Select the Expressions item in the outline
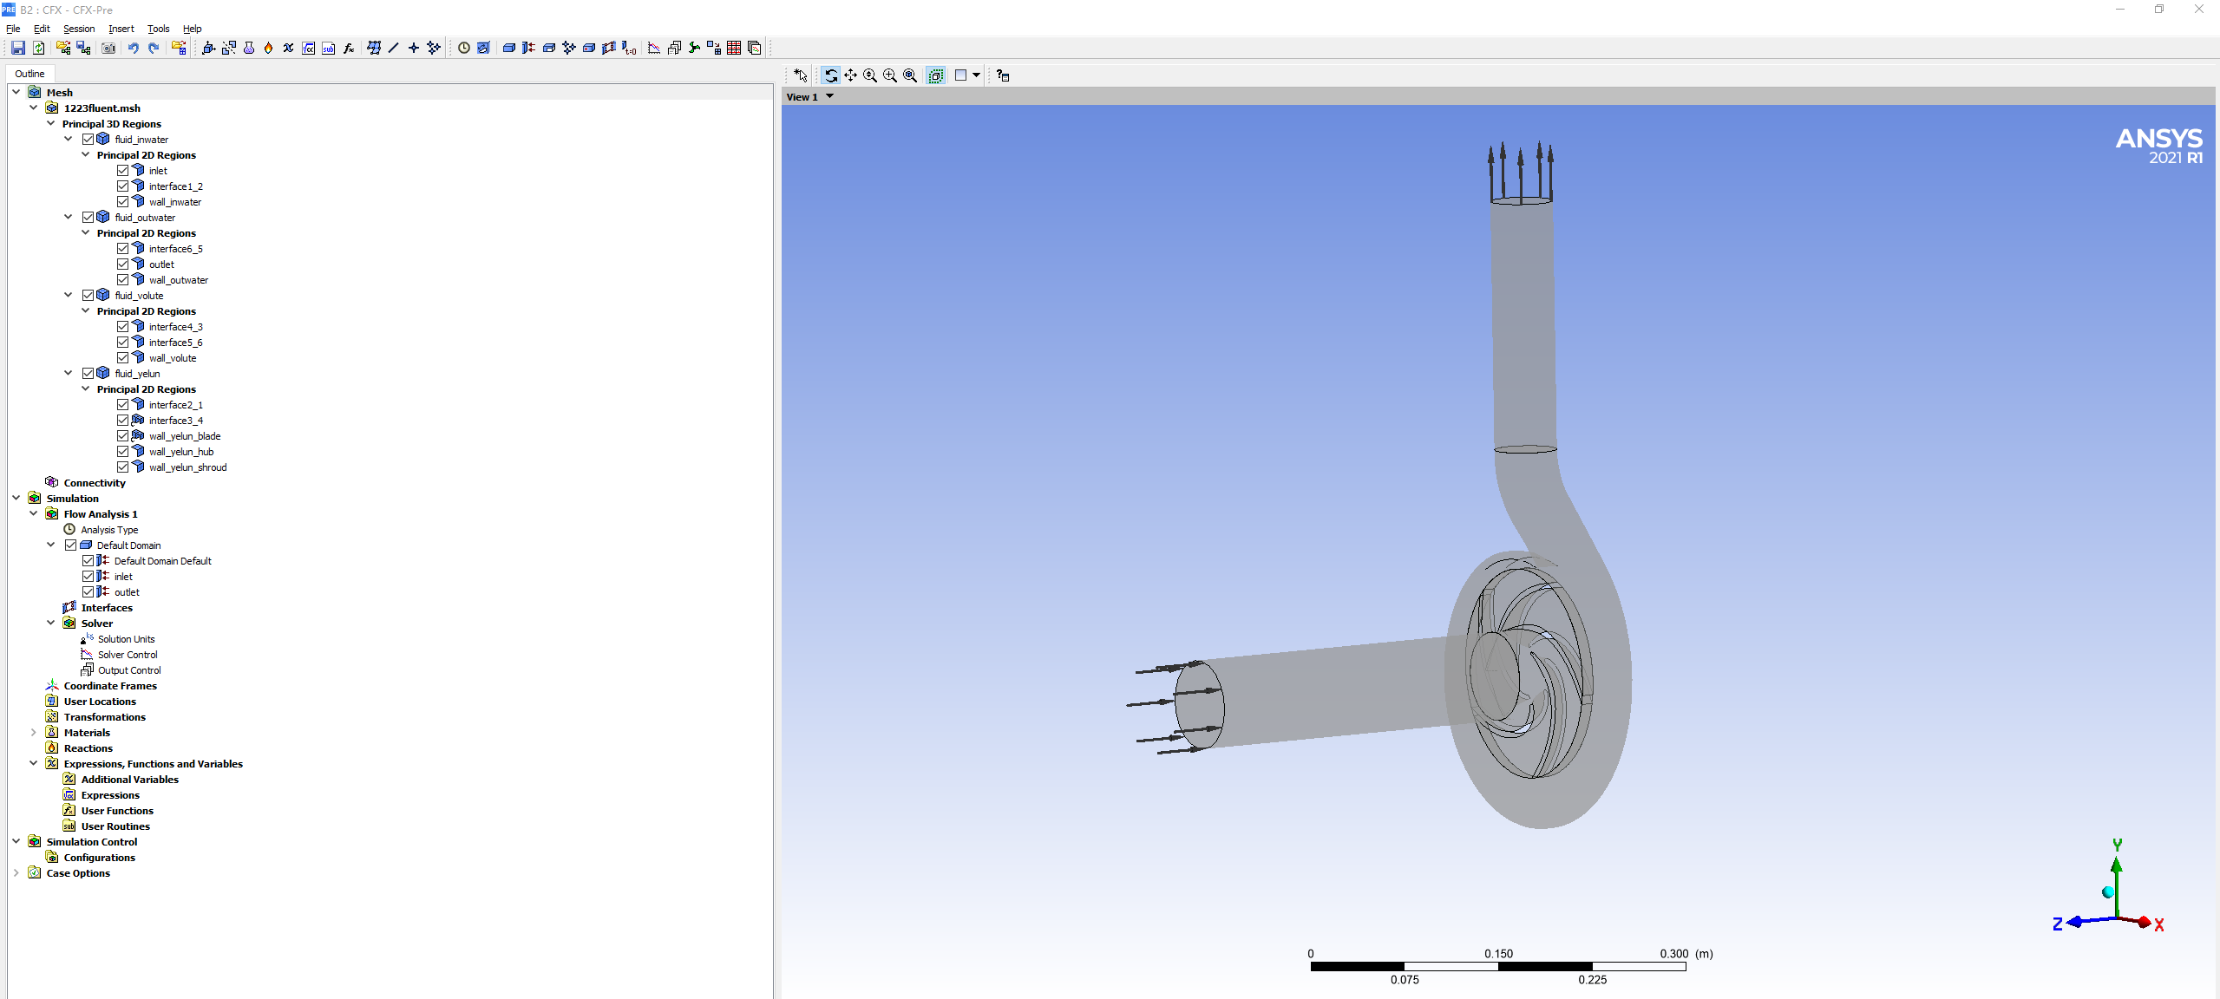This screenshot has width=2220, height=999. [x=110, y=795]
